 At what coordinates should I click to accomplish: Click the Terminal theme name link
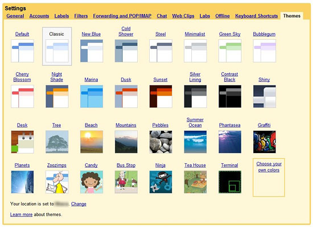pos(229,165)
